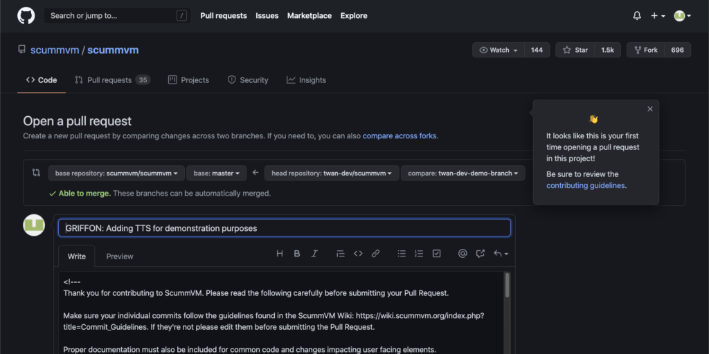Image resolution: width=709 pixels, height=354 pixels.
Task: Open the saved replies dropdown
Action: point(501,254)
